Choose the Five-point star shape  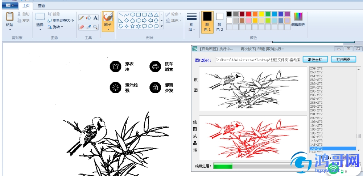click(x=133, y=26)
